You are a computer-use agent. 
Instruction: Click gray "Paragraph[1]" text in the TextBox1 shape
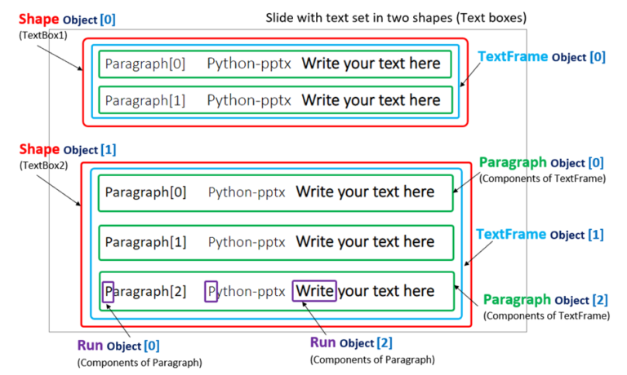click(x=145, y=100)
